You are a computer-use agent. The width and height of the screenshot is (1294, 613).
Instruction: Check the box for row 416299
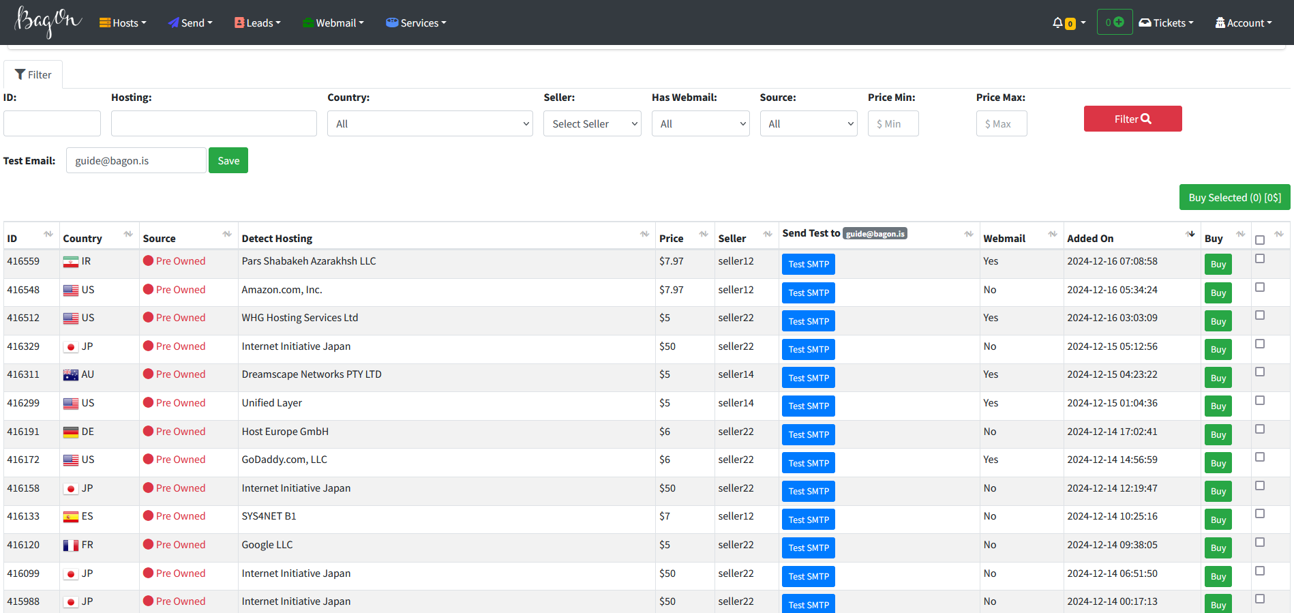[x=1260, y=400]
